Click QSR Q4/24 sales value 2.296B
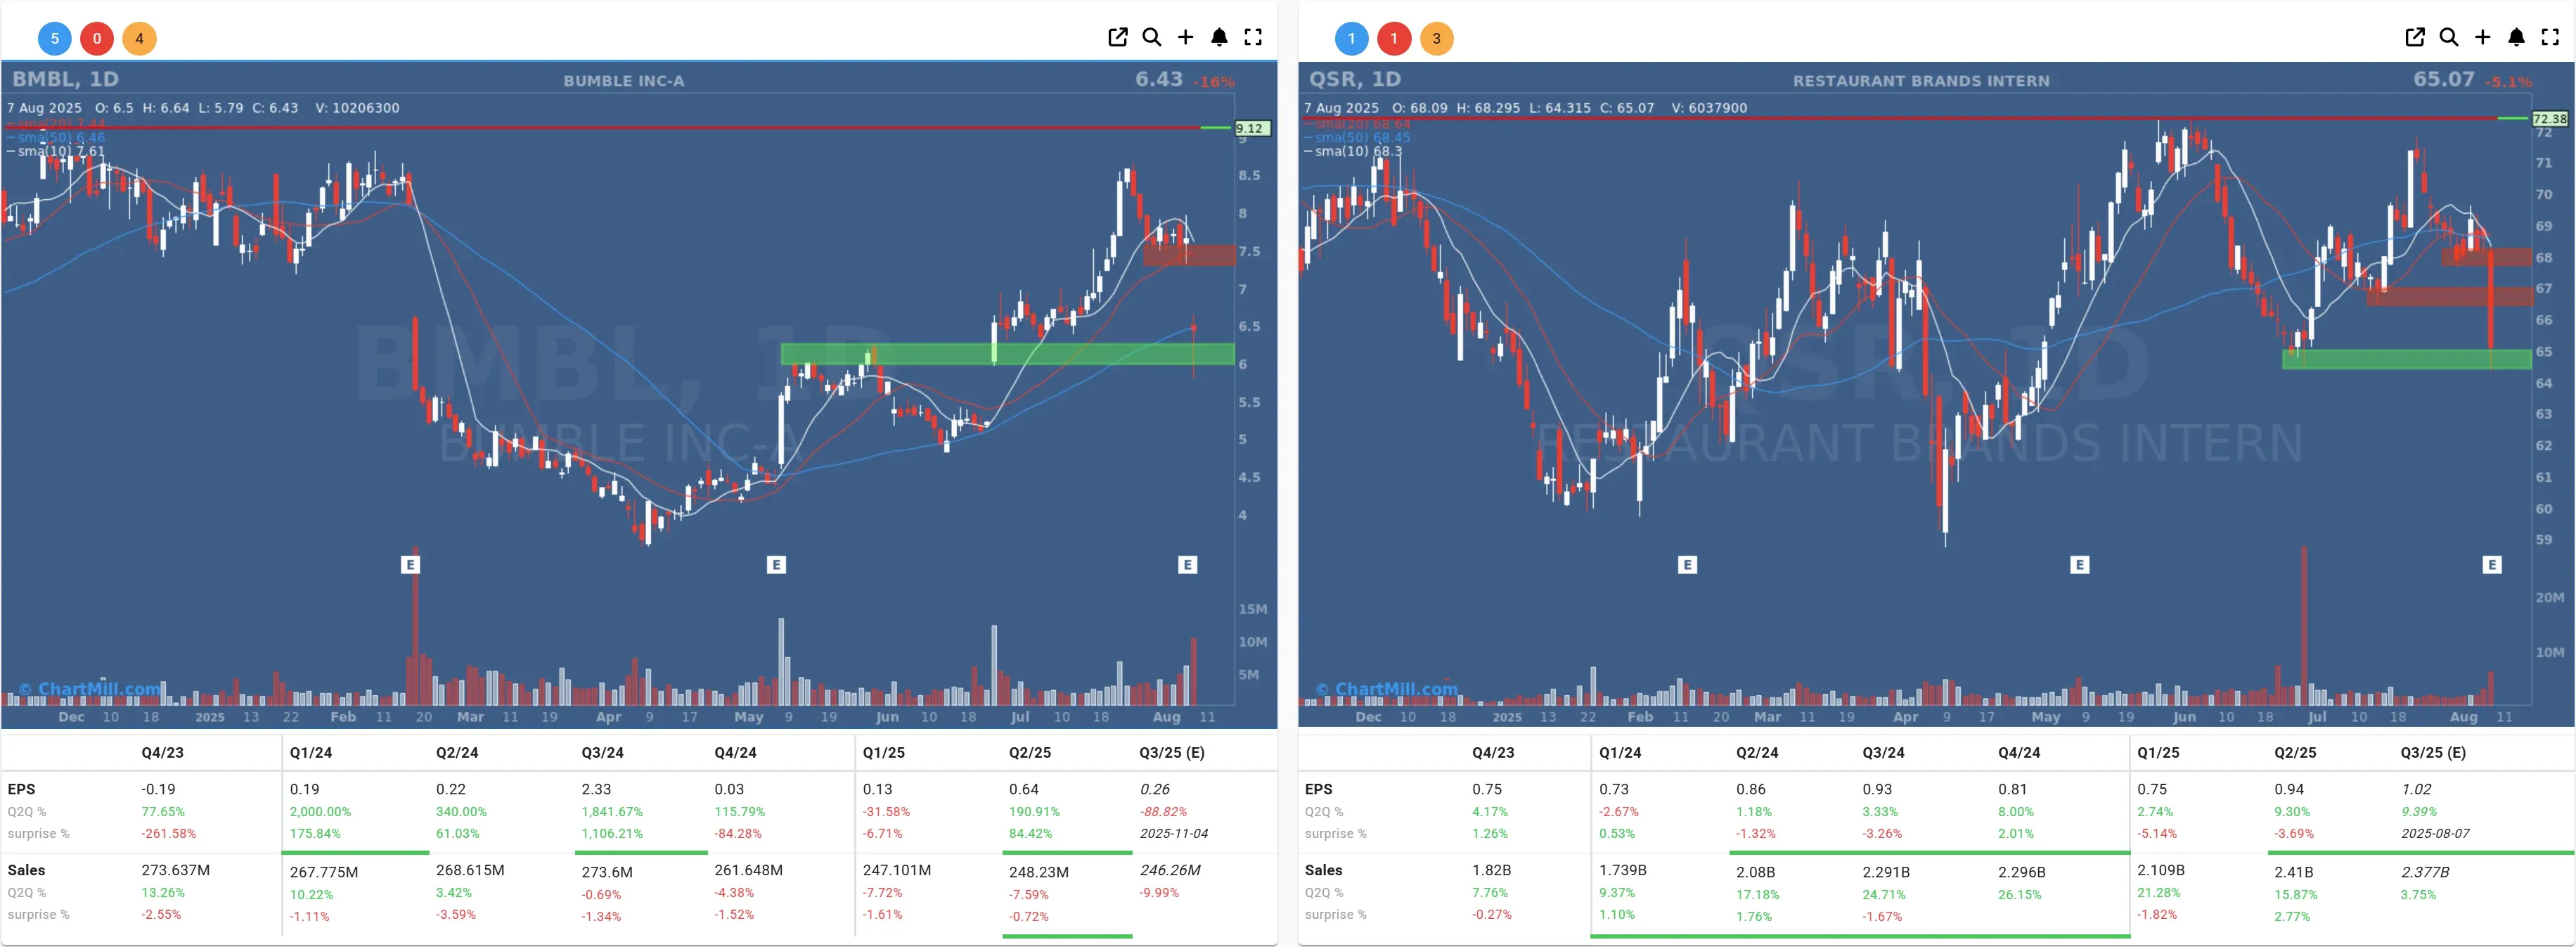The height and width of the screenshot is (947, 2576). pos(2022,873)
